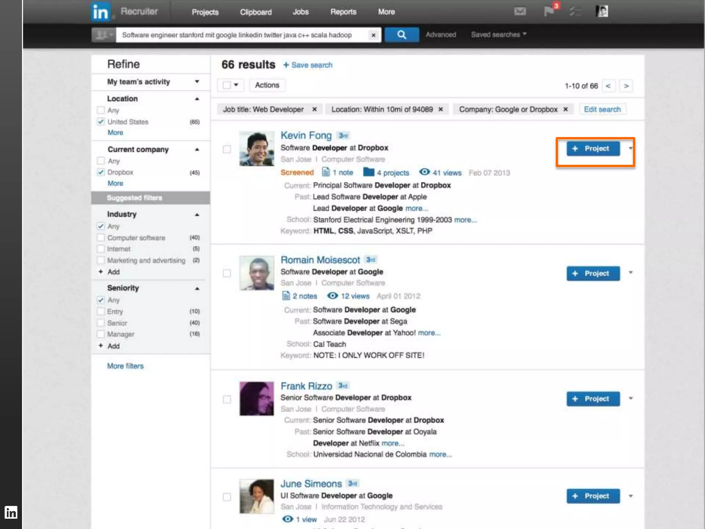Open the Reports menu

343,12
